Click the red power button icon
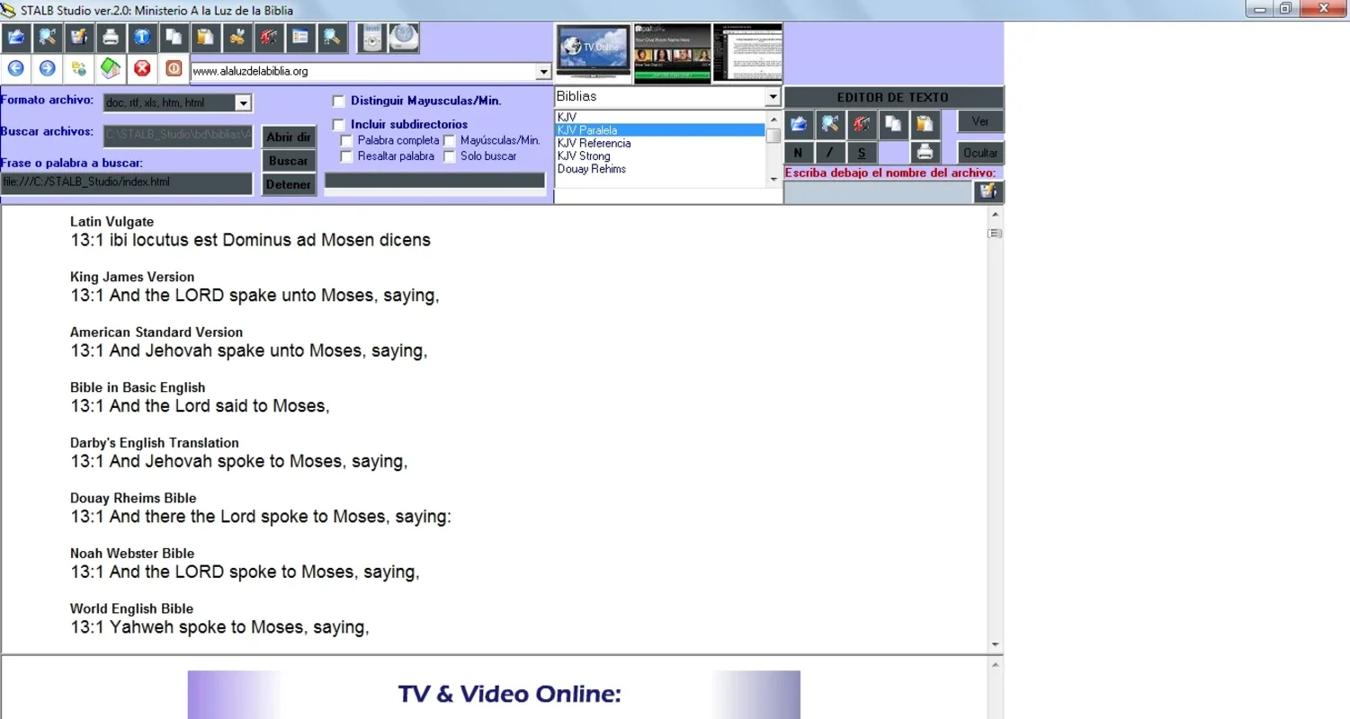Screen dimensions: 1350x719 174,68
